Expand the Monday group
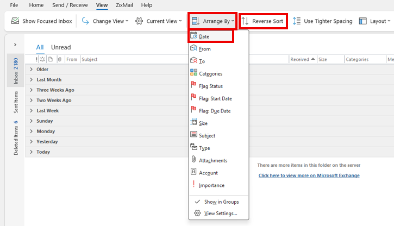Screen dimensions: 394x226 31,131
